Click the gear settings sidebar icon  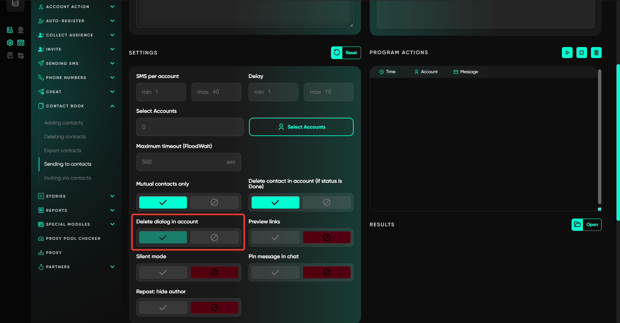(10, 43)
